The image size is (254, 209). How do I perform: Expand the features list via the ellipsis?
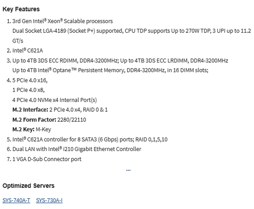point(128,170)
